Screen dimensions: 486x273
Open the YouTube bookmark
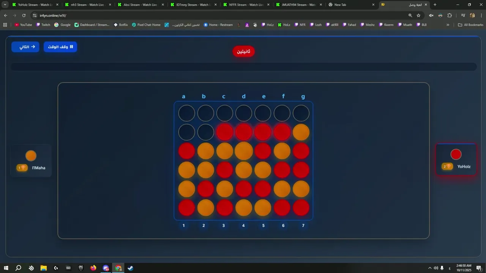23,25
